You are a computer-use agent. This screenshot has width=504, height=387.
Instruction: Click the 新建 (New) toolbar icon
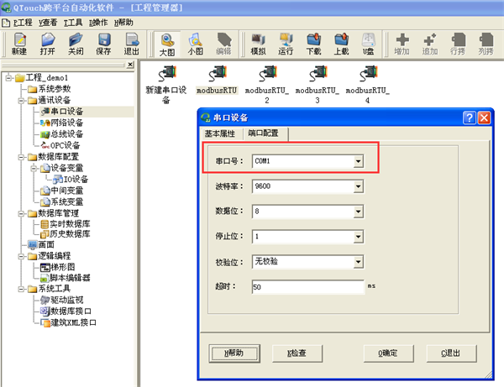click(x=19, y=44)
